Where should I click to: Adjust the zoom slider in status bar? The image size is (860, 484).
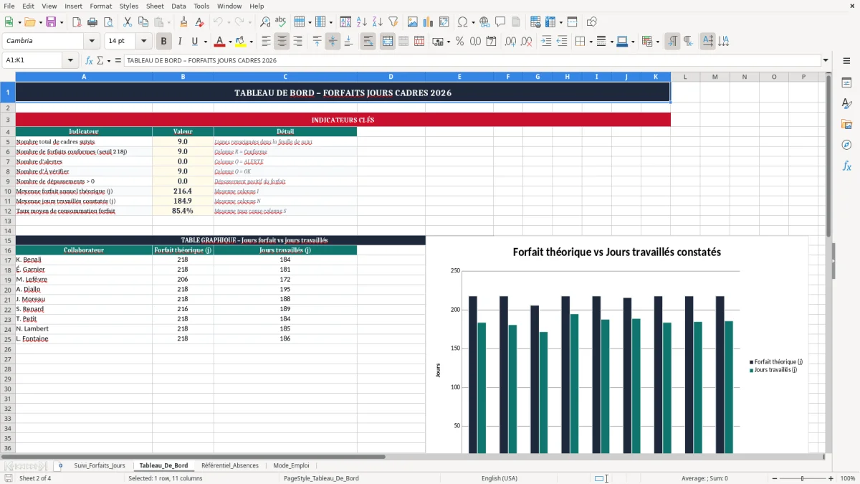(802, 478)
